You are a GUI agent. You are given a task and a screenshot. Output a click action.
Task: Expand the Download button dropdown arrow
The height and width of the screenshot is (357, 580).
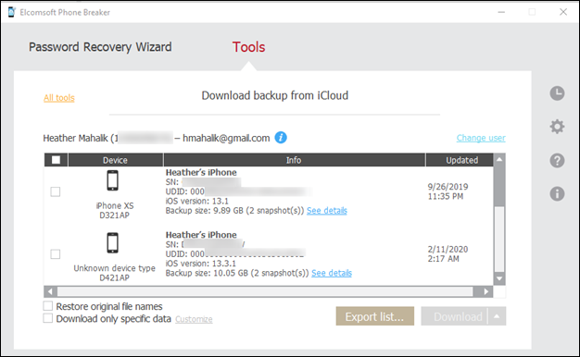coord(497,316)
